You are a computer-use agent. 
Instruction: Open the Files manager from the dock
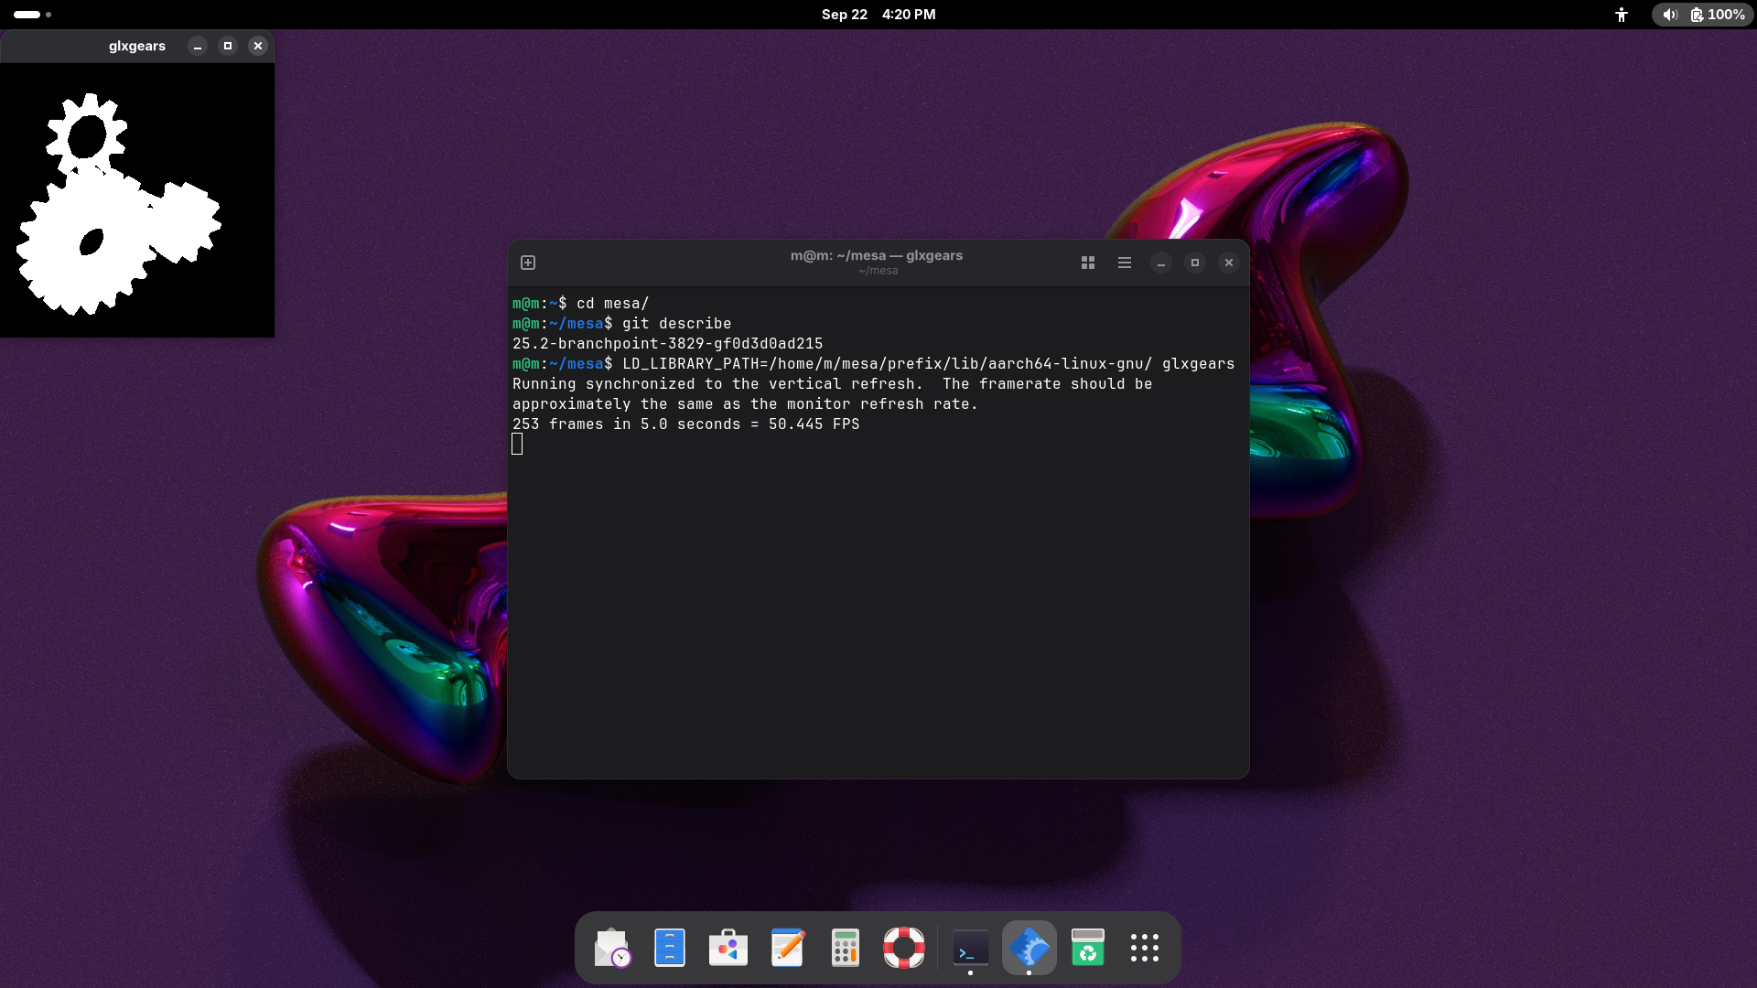point(670,948)
